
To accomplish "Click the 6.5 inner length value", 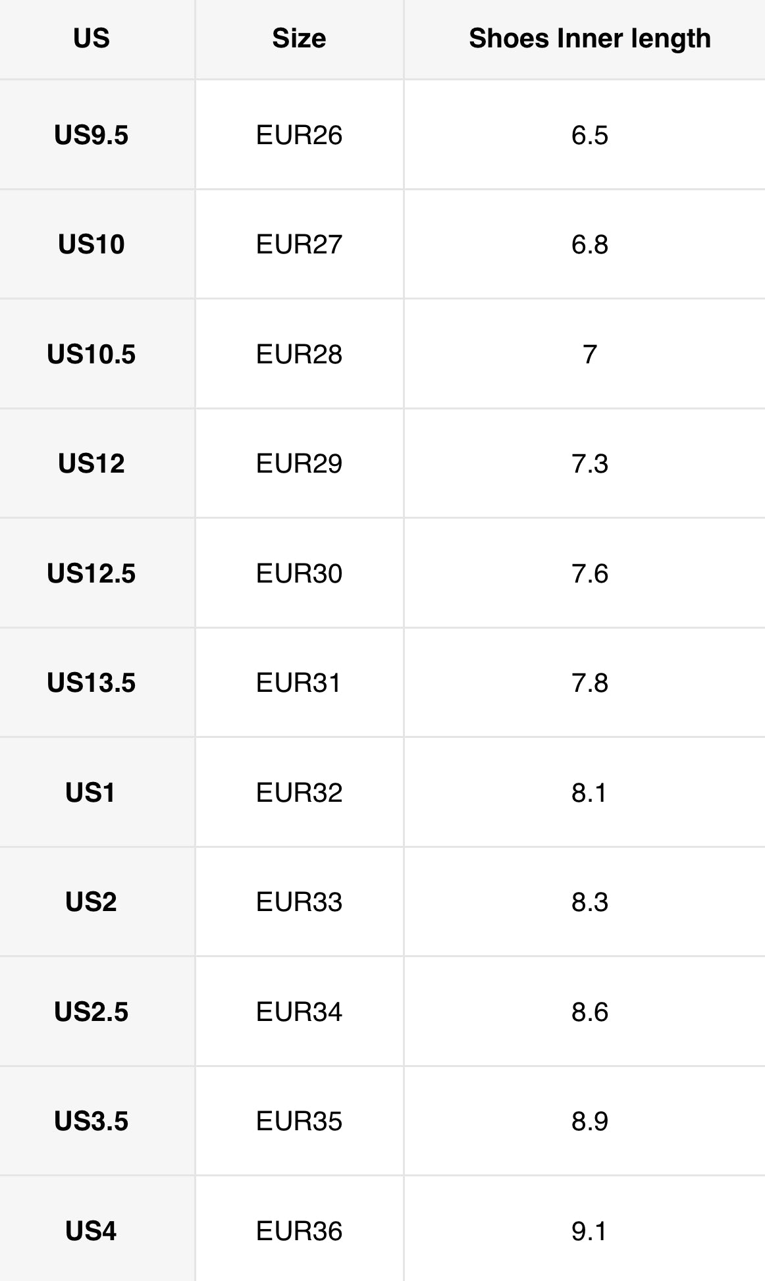I will (x=589, y=135).
